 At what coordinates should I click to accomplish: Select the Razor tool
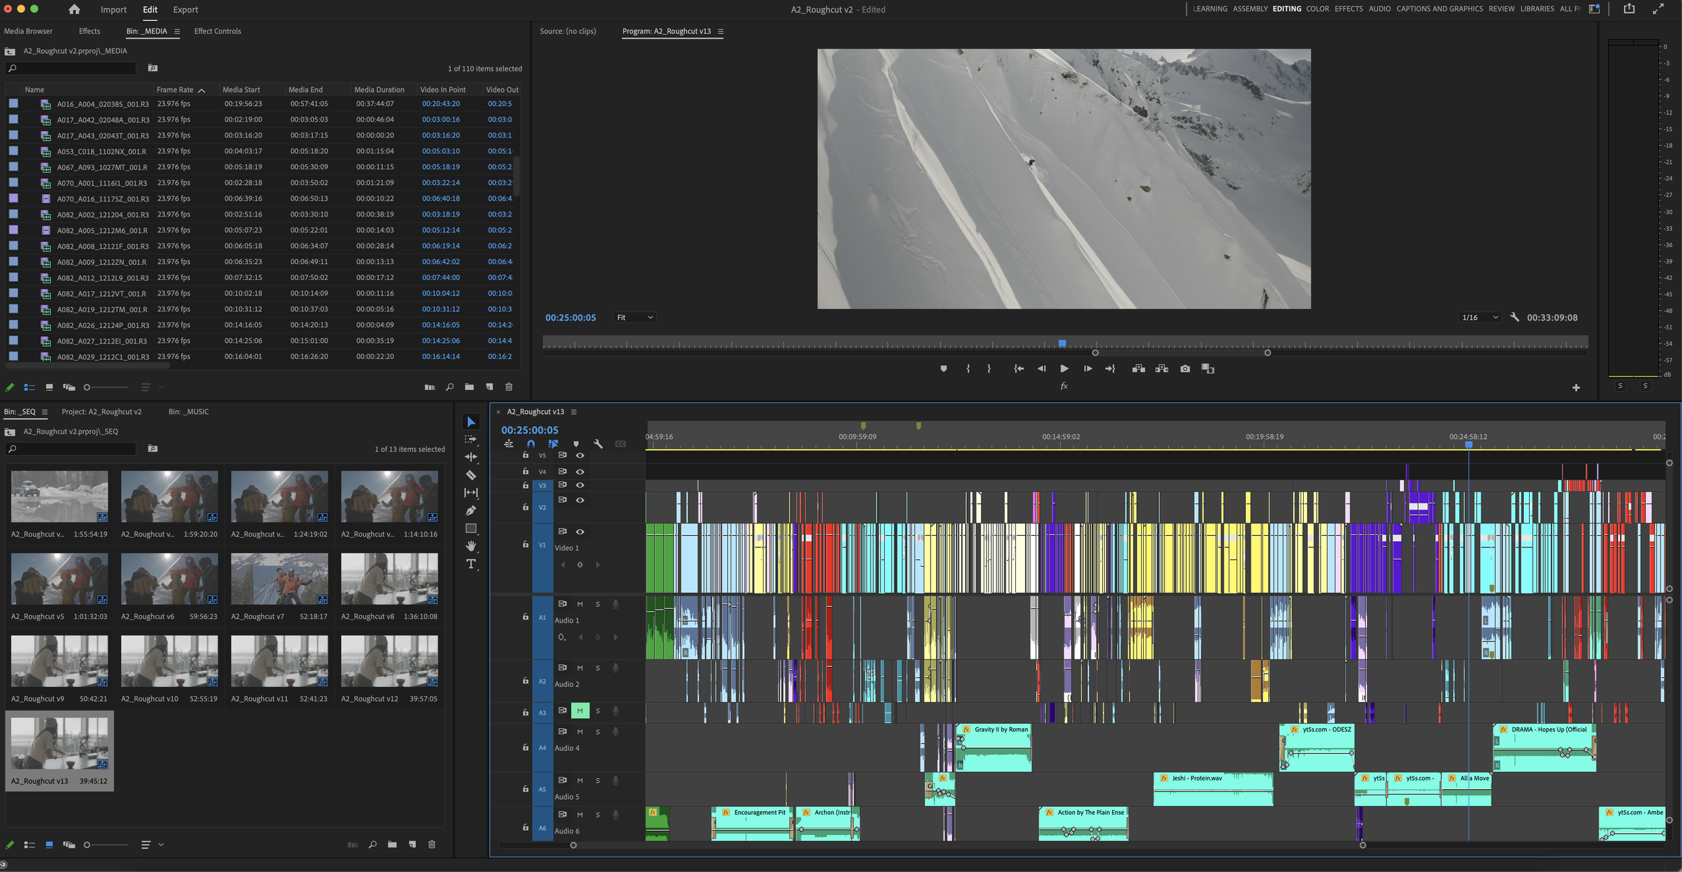[471, 475]
